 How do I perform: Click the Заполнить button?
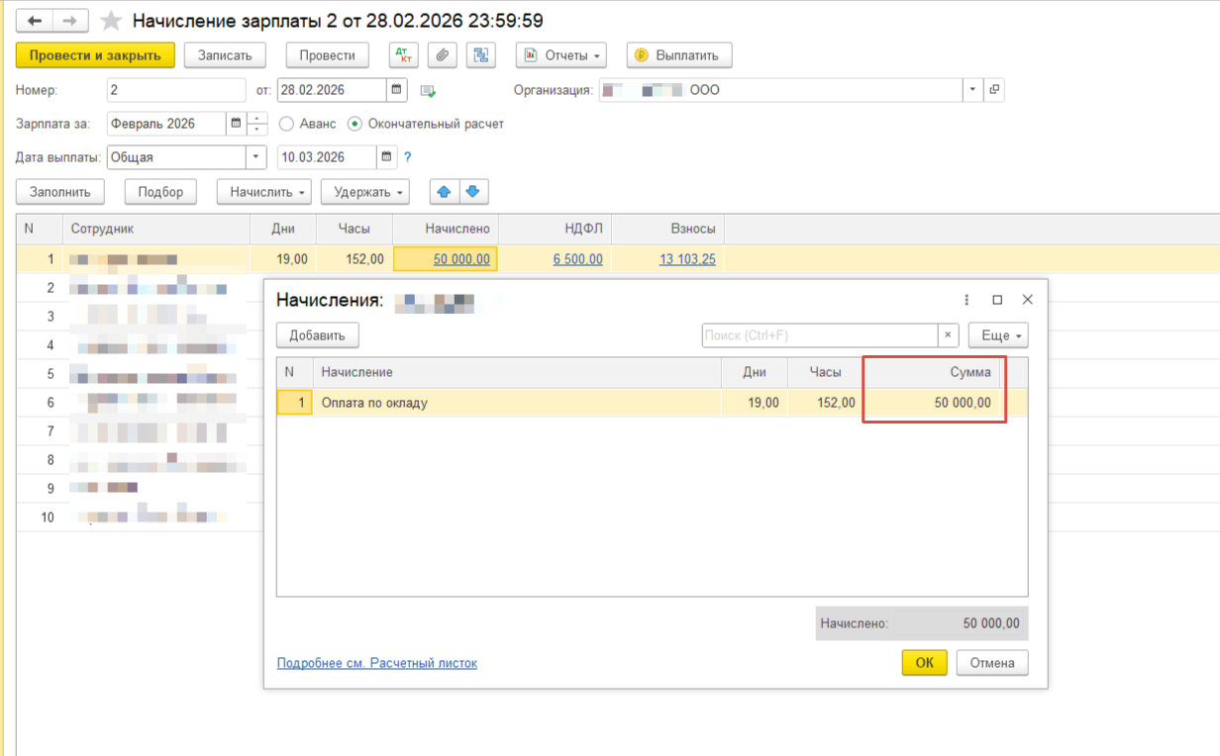[x=60, y=192]
